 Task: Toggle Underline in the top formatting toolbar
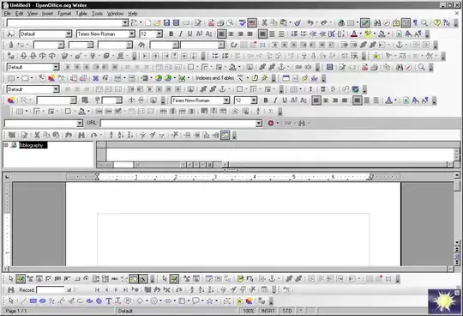(x=189, y=34)
